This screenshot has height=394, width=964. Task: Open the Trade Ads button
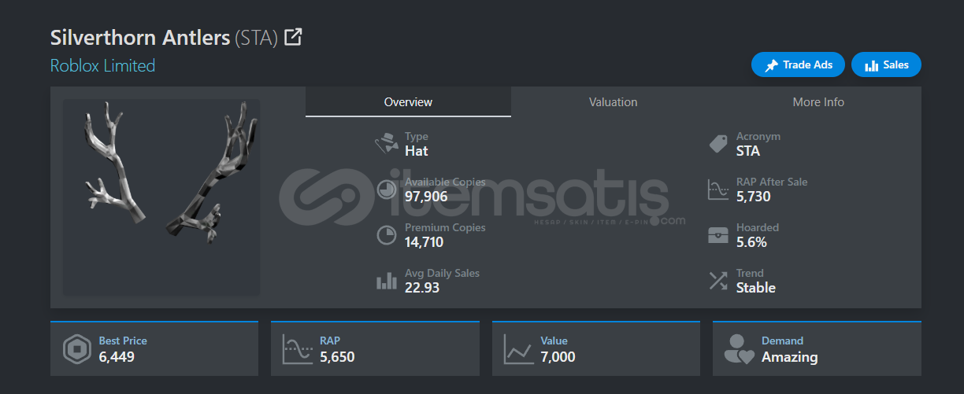[x=798, y=65]
